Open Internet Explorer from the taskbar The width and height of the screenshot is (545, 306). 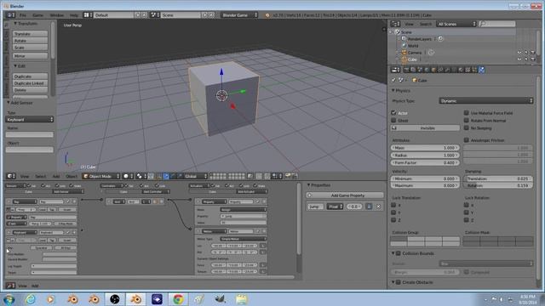click(x=31, y=298)
